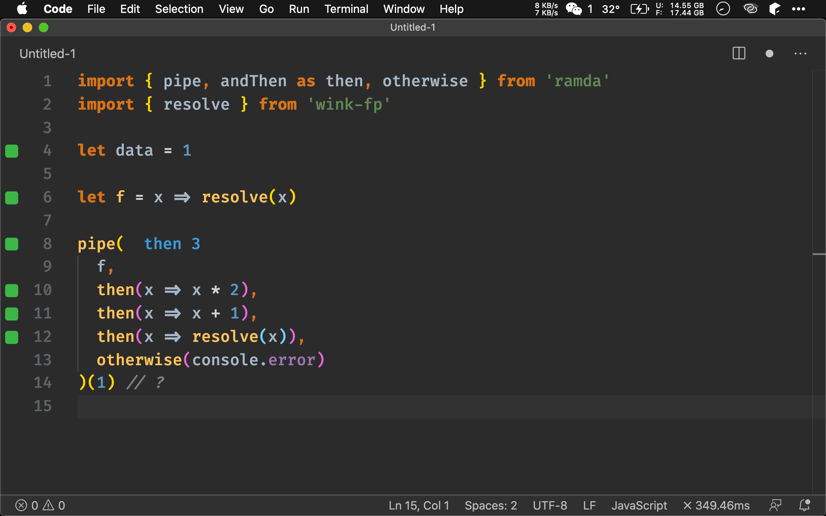Click the warnings triangle icon in status bar
Screen dimensions: 826x516
[48, 505]
